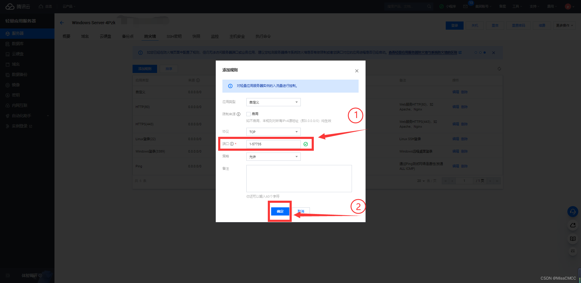The image size is (581, 283).
Task: Click the user avatar in top right
Action: pyautogui.click(x=568, y=6)
